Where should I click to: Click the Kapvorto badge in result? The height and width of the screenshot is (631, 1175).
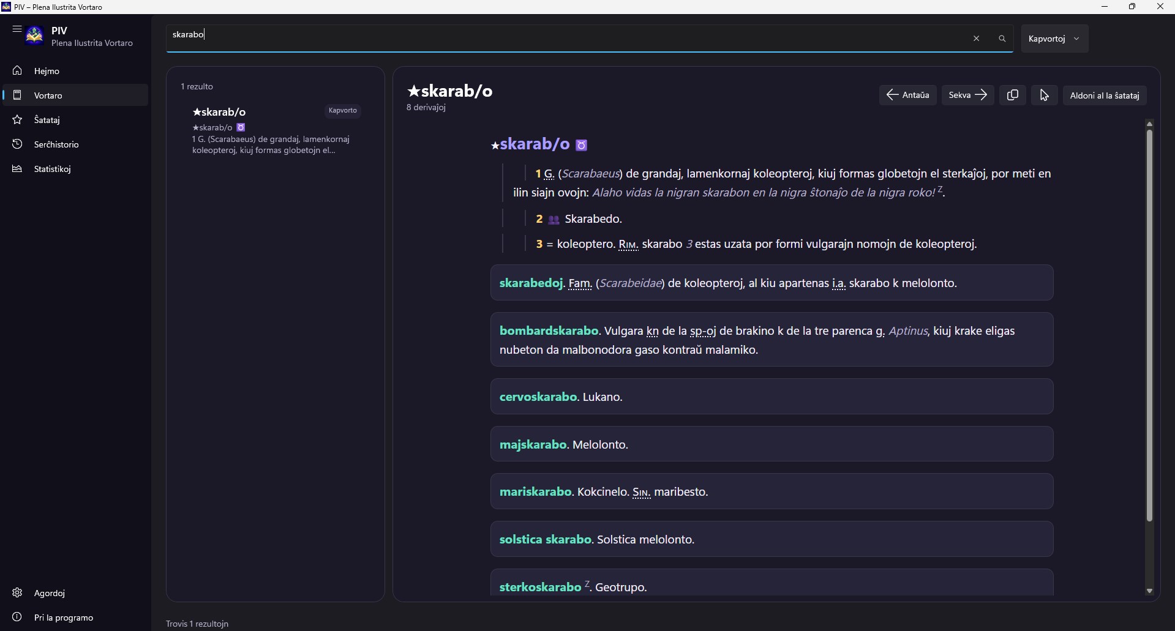[343, 111]
